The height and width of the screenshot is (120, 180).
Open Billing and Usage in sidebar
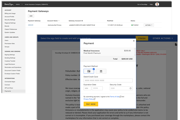[x=10, y=14]
